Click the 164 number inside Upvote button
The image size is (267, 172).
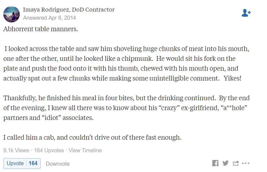tap(33, 163)
